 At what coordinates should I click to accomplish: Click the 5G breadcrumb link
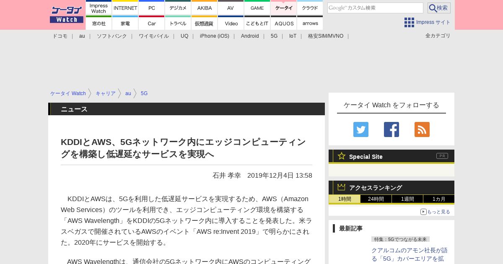pos(144,93)
